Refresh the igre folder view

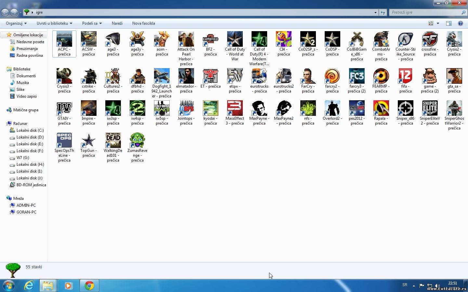point(383,12)
